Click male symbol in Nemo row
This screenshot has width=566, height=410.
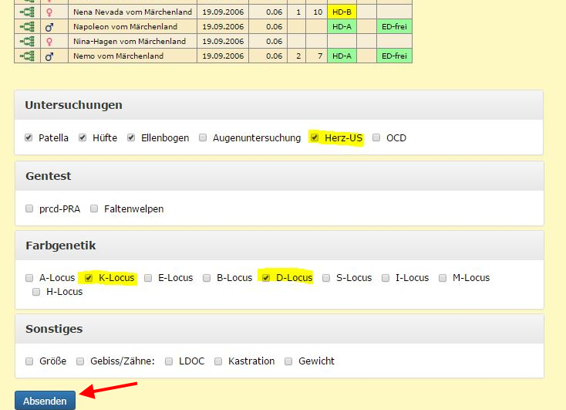(49, 56)
